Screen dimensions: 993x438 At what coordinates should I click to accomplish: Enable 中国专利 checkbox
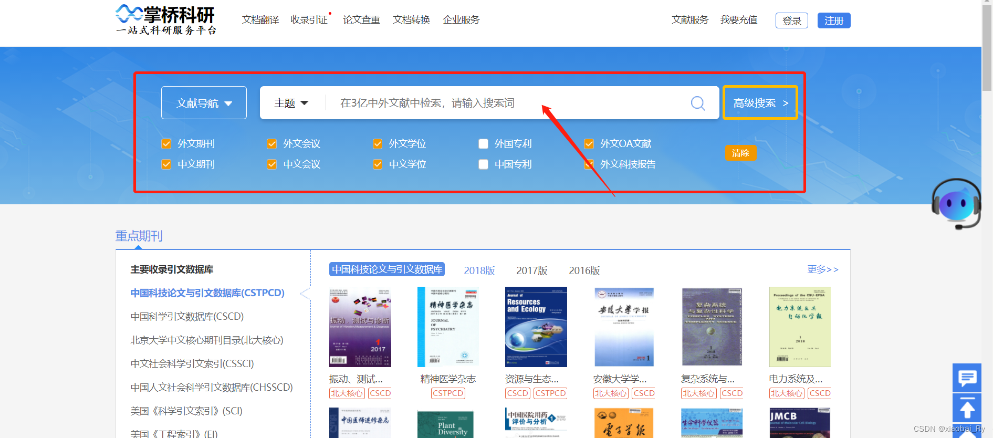pyautogui.click(x=484, y=164)
